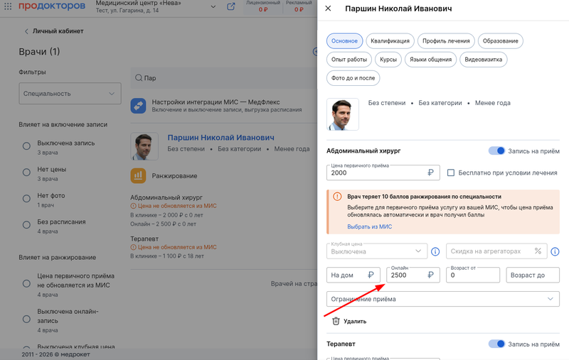Click the ruble icon in Онлайн field
This screenshot has width=569, height=360.
coord(430,275)
